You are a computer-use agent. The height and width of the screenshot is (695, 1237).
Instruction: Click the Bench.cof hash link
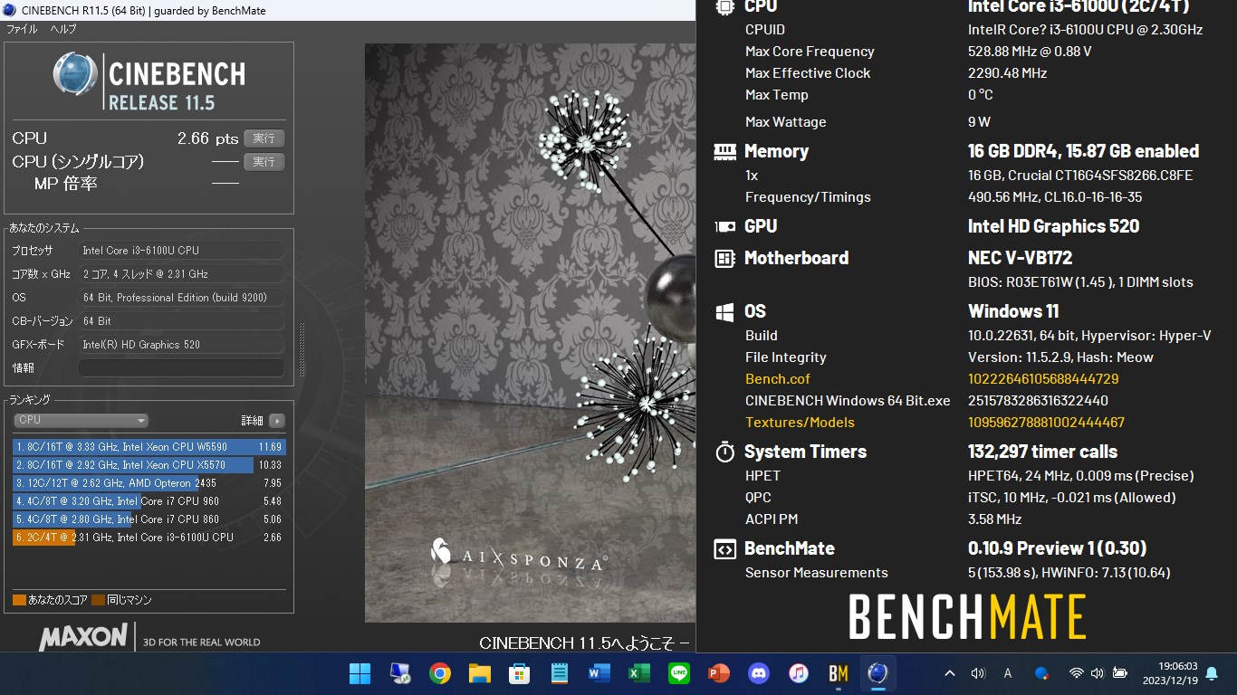tap(1043, 379)
